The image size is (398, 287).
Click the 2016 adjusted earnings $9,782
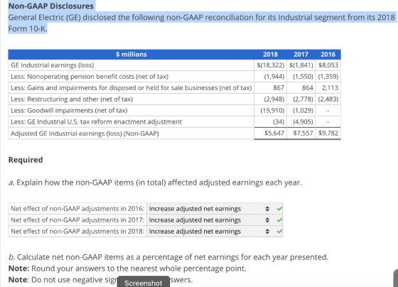[328, 134]
